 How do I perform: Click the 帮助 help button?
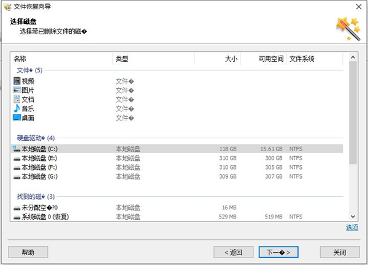(28, 252)
